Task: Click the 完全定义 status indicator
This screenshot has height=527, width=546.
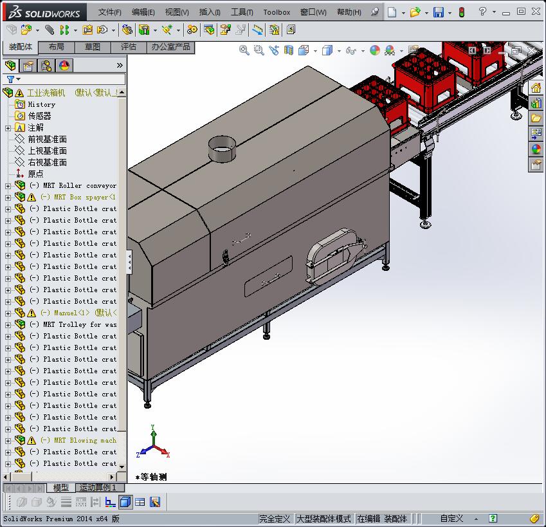Action: click(x=273, y=518)
